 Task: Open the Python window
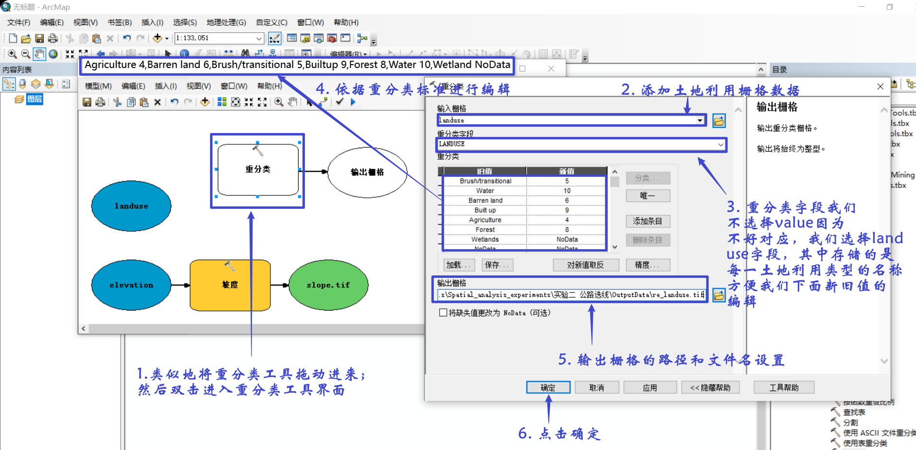[x=345, y=38]
